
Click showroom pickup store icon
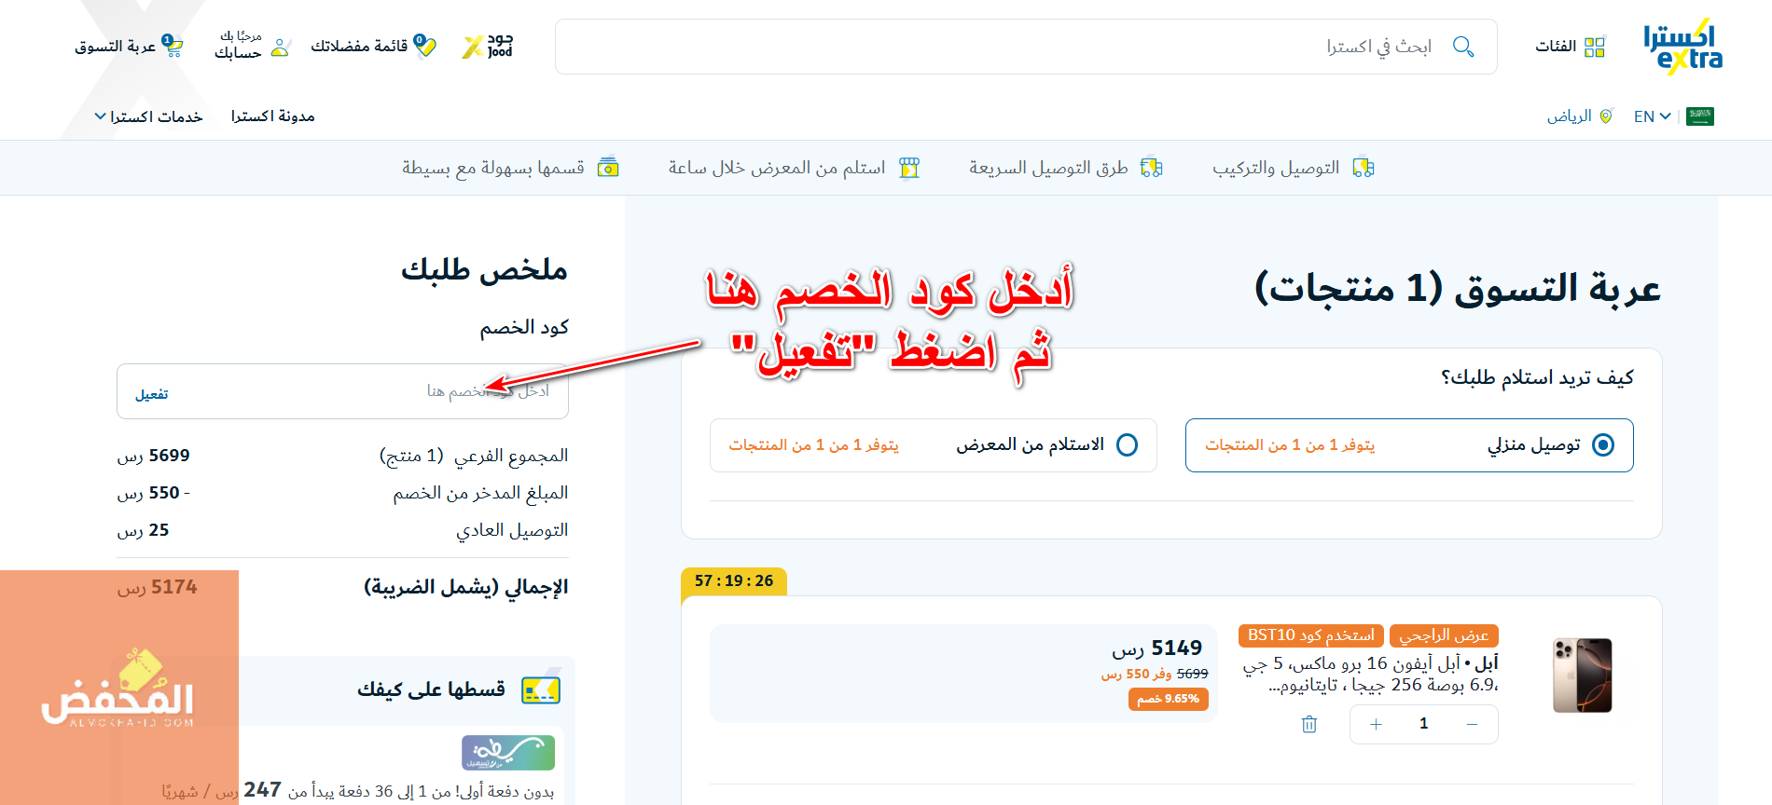[x=909, y=168]
